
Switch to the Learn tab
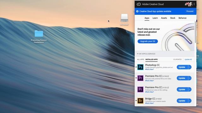155,18
